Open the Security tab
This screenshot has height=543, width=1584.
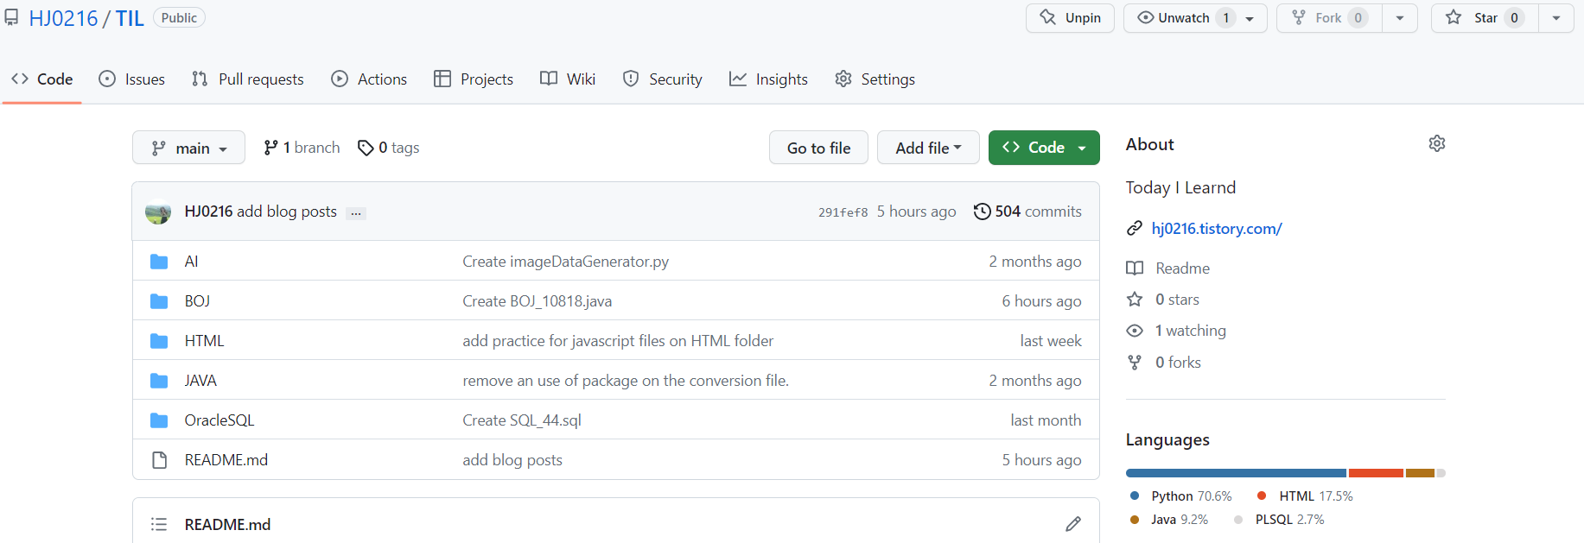[x=663, y=79]
